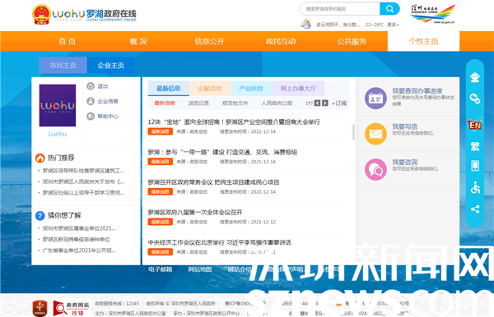This screenshot has width=494, height=317.
Task: Click the orange envelope 我要写信 icon
Action: [375, 134]
